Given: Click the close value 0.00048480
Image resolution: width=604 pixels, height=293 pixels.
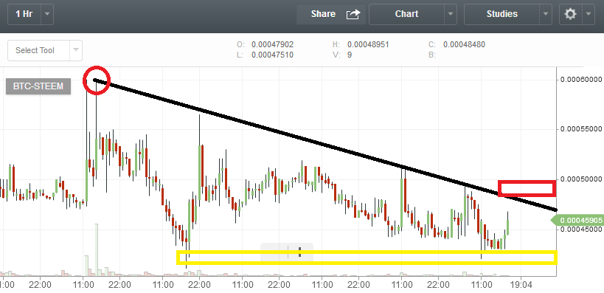Looking at the screenshot, I should tap(464, 45).
